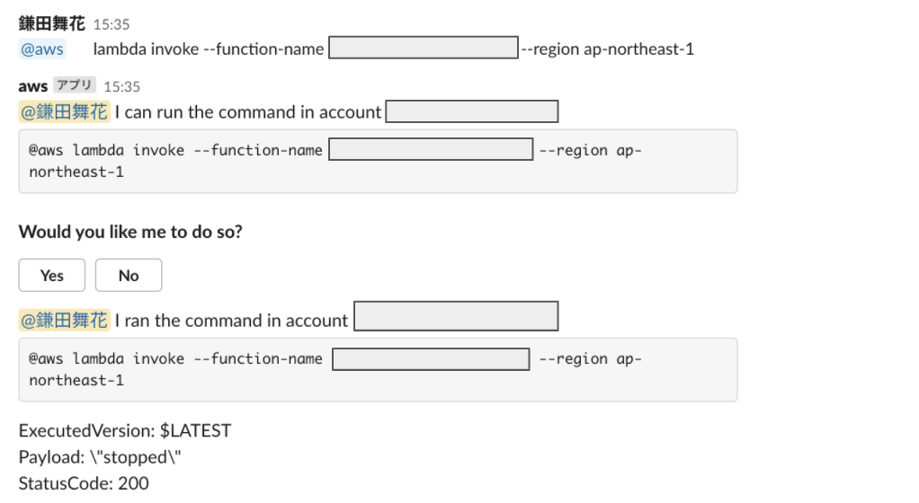Image resolution: width=919 pixels, height=503 pixels.
Task: Click the first code block with lambda invoke
Action: (378, 161)
